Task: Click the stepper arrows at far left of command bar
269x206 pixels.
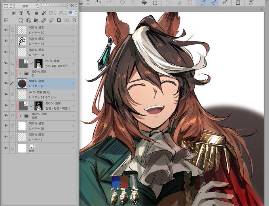Action: coord(88,2)
